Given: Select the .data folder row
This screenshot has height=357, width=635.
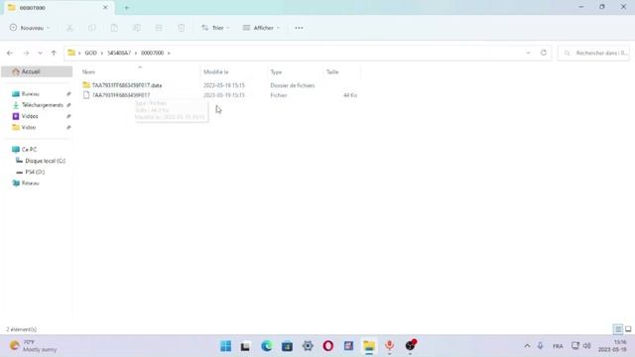Looking at the screenshot, I should [x=220, y=85].
